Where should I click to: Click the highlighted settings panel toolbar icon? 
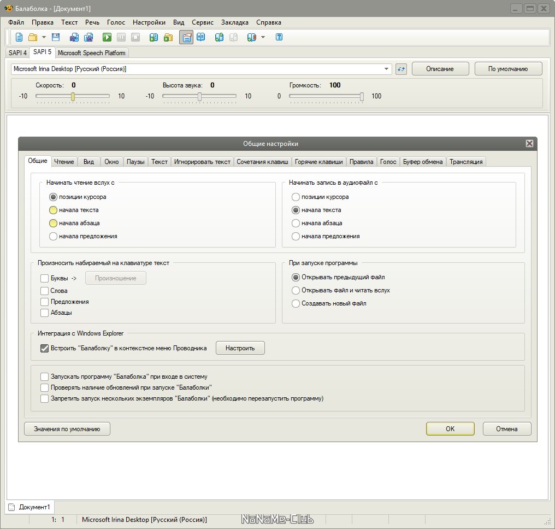pyautogui.click(x=186, y=37)
